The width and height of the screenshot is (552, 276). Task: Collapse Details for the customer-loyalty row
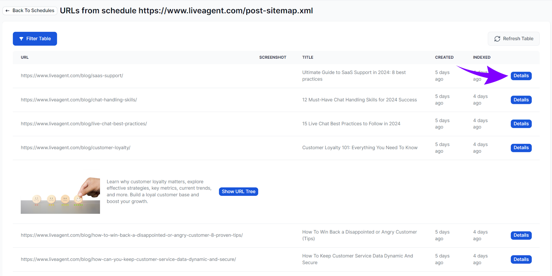pos(521,148)
